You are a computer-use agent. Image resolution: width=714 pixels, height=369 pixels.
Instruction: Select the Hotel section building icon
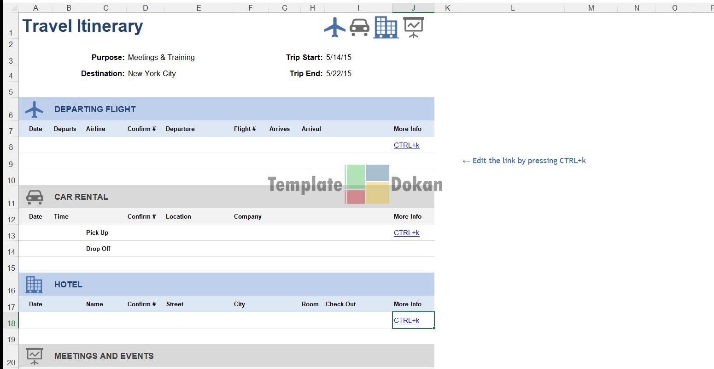(x=34, y=285)
